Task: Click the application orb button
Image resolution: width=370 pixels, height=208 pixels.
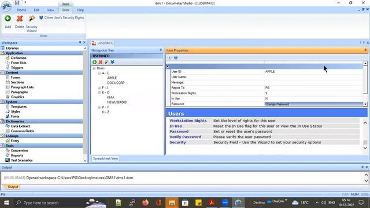Action: coord(6,6)
